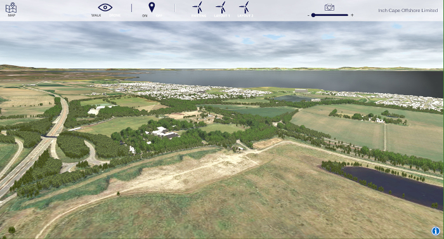Click the camera zoom slider track
The width and height of the screenshot is (444, 239).
point(330,15)
